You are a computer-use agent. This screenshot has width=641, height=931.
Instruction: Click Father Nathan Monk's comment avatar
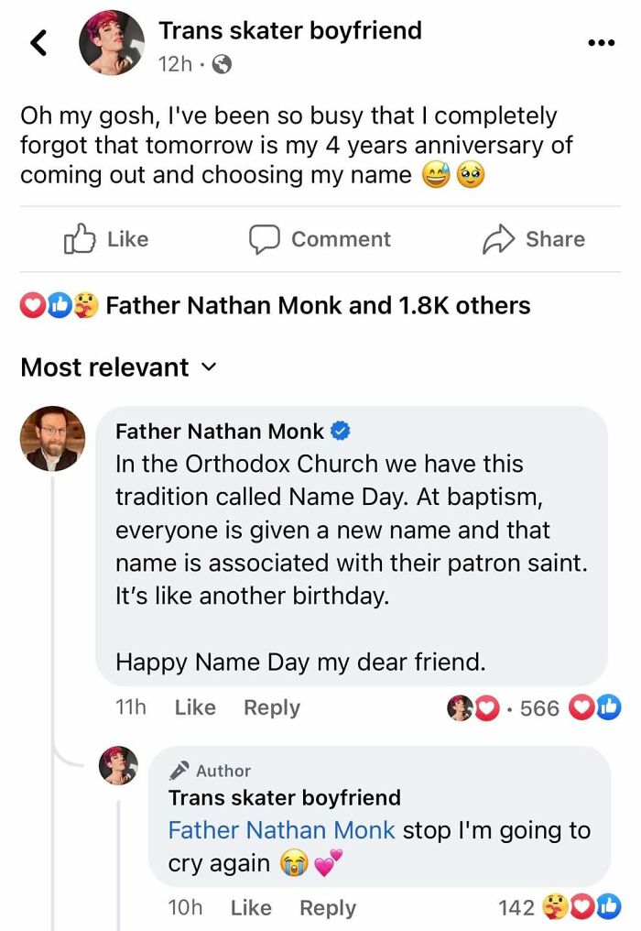[52, 438]
